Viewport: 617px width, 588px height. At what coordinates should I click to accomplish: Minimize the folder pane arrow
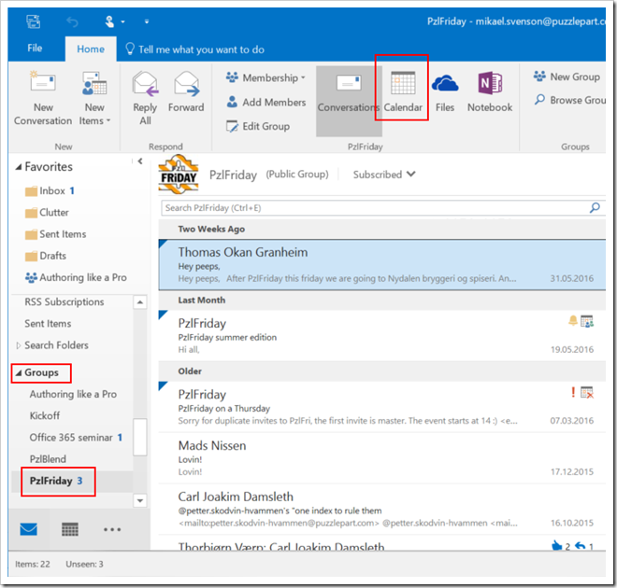click(x=140, y=161)
